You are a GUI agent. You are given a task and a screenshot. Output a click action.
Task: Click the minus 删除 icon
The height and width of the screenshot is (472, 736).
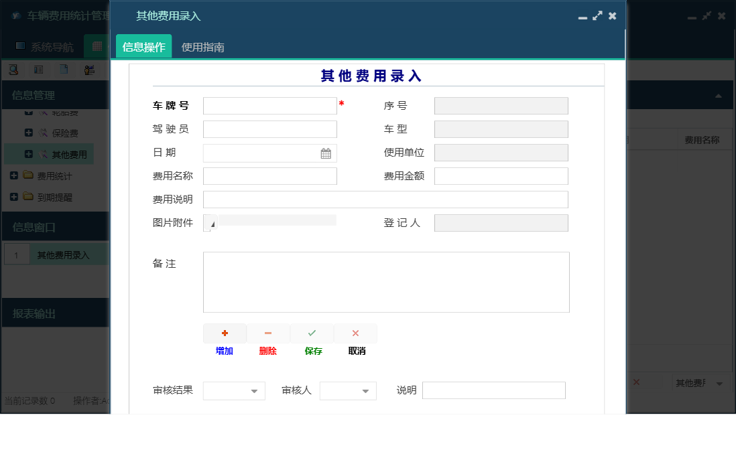coord(268,333)
